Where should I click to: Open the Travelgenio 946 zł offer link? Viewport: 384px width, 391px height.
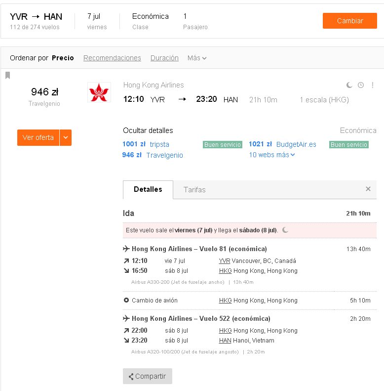[x=153, y=155]
